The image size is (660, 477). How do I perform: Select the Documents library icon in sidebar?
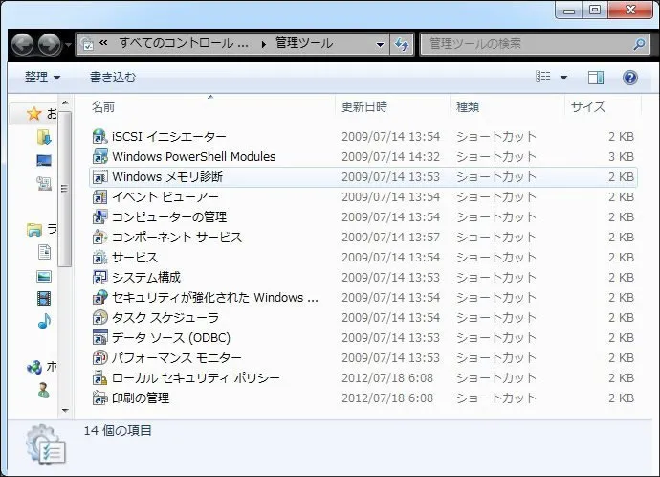44,252
